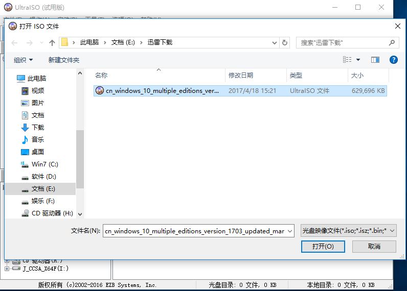The image size is (407, 291).
Task: Open recent locations dropdown arrow
Action: pyautogui.click(x=41, y=43)
